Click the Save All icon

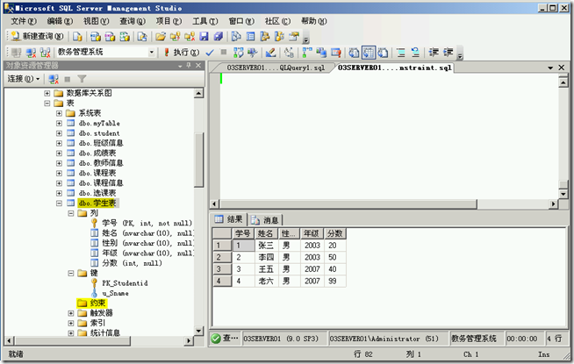[x=219, y=36]
